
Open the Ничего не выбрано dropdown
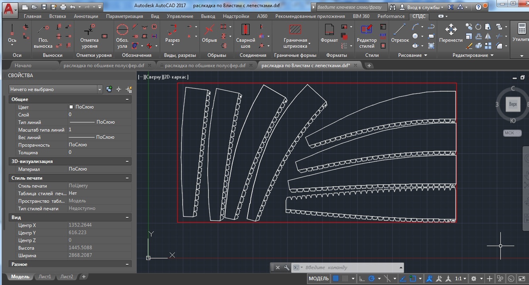tap(56, 89)
